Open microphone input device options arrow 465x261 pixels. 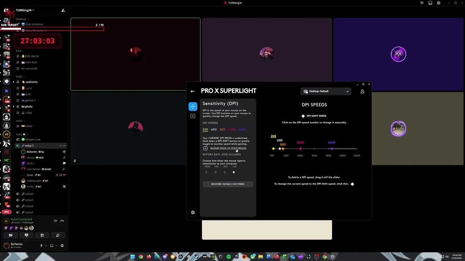(45, 246)
